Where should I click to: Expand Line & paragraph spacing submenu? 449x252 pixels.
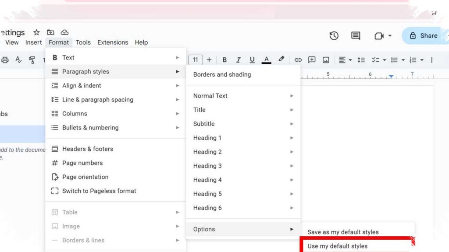point(116,99)
